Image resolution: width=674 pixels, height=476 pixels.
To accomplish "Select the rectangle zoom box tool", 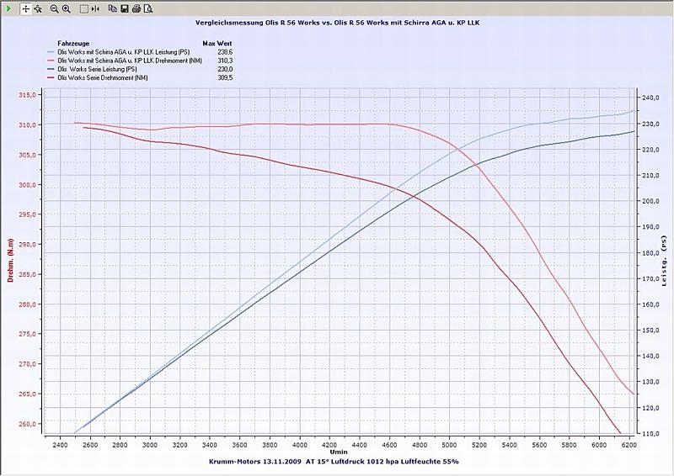I will tap(83, 8).
